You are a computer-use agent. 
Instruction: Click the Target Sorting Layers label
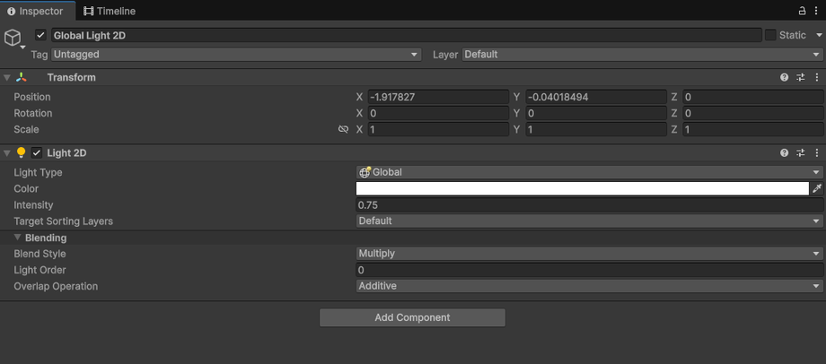click(x=63, y=221)
